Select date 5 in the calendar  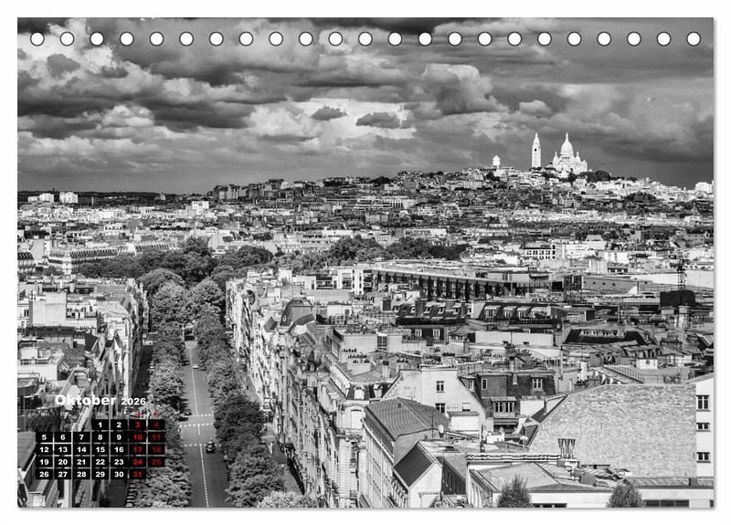pos(44,437)
